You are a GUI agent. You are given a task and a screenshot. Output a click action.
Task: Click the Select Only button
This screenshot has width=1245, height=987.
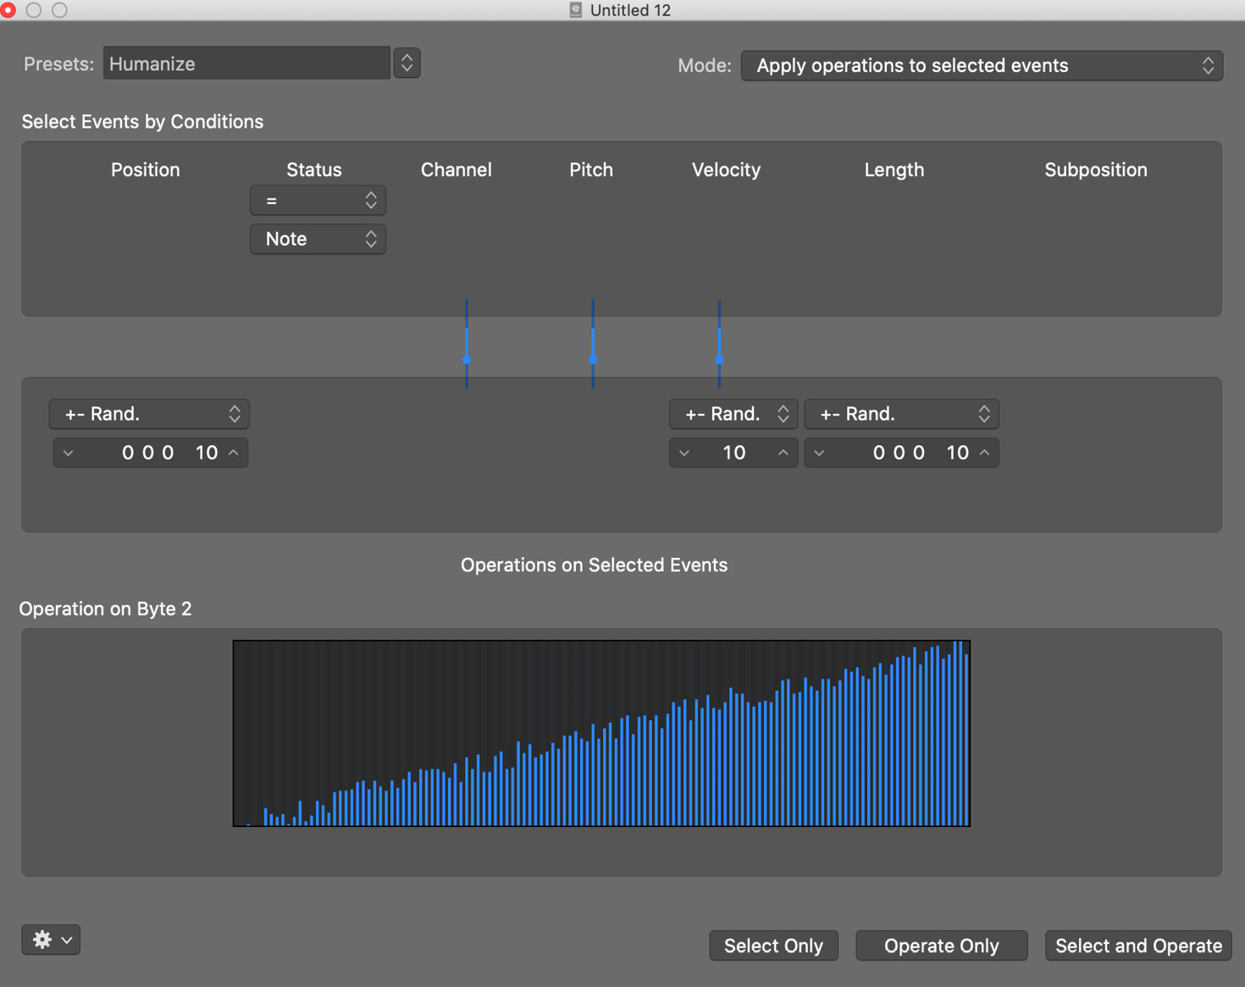[x=774, y=946]
